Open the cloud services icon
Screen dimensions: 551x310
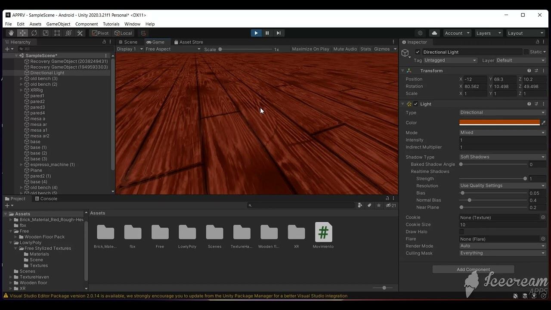(x=434, y=33)
